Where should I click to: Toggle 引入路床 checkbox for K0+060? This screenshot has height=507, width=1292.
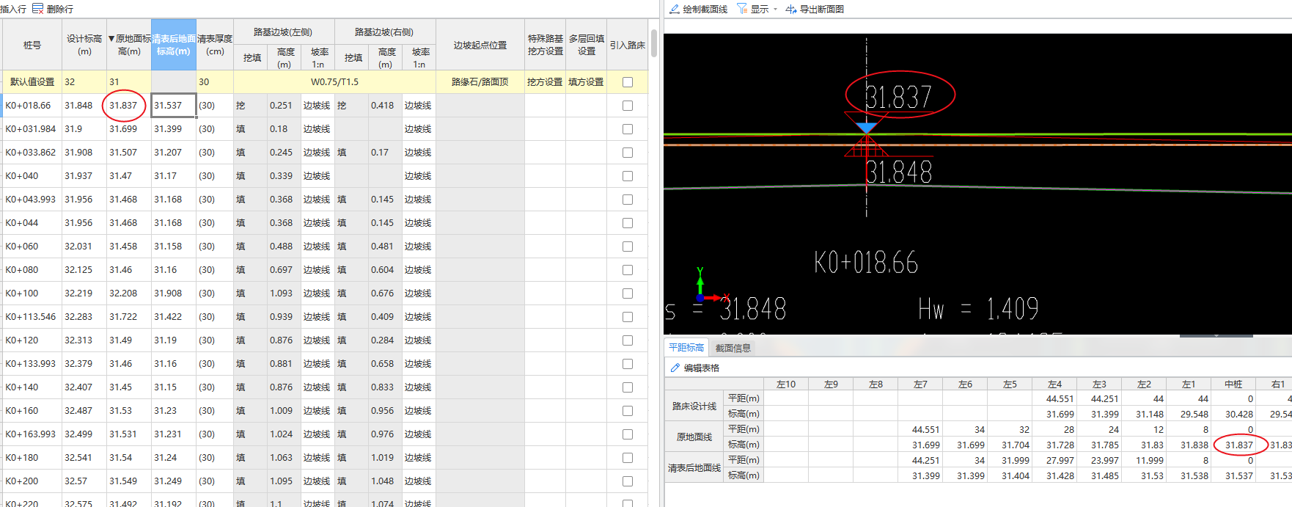point(628,247)
